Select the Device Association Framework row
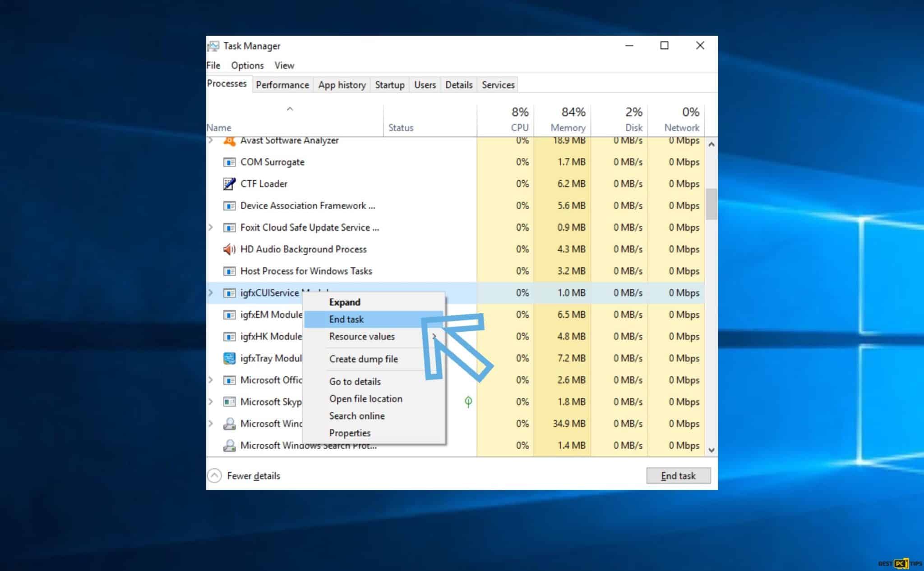The image size is (924, 571). point(455,206)
